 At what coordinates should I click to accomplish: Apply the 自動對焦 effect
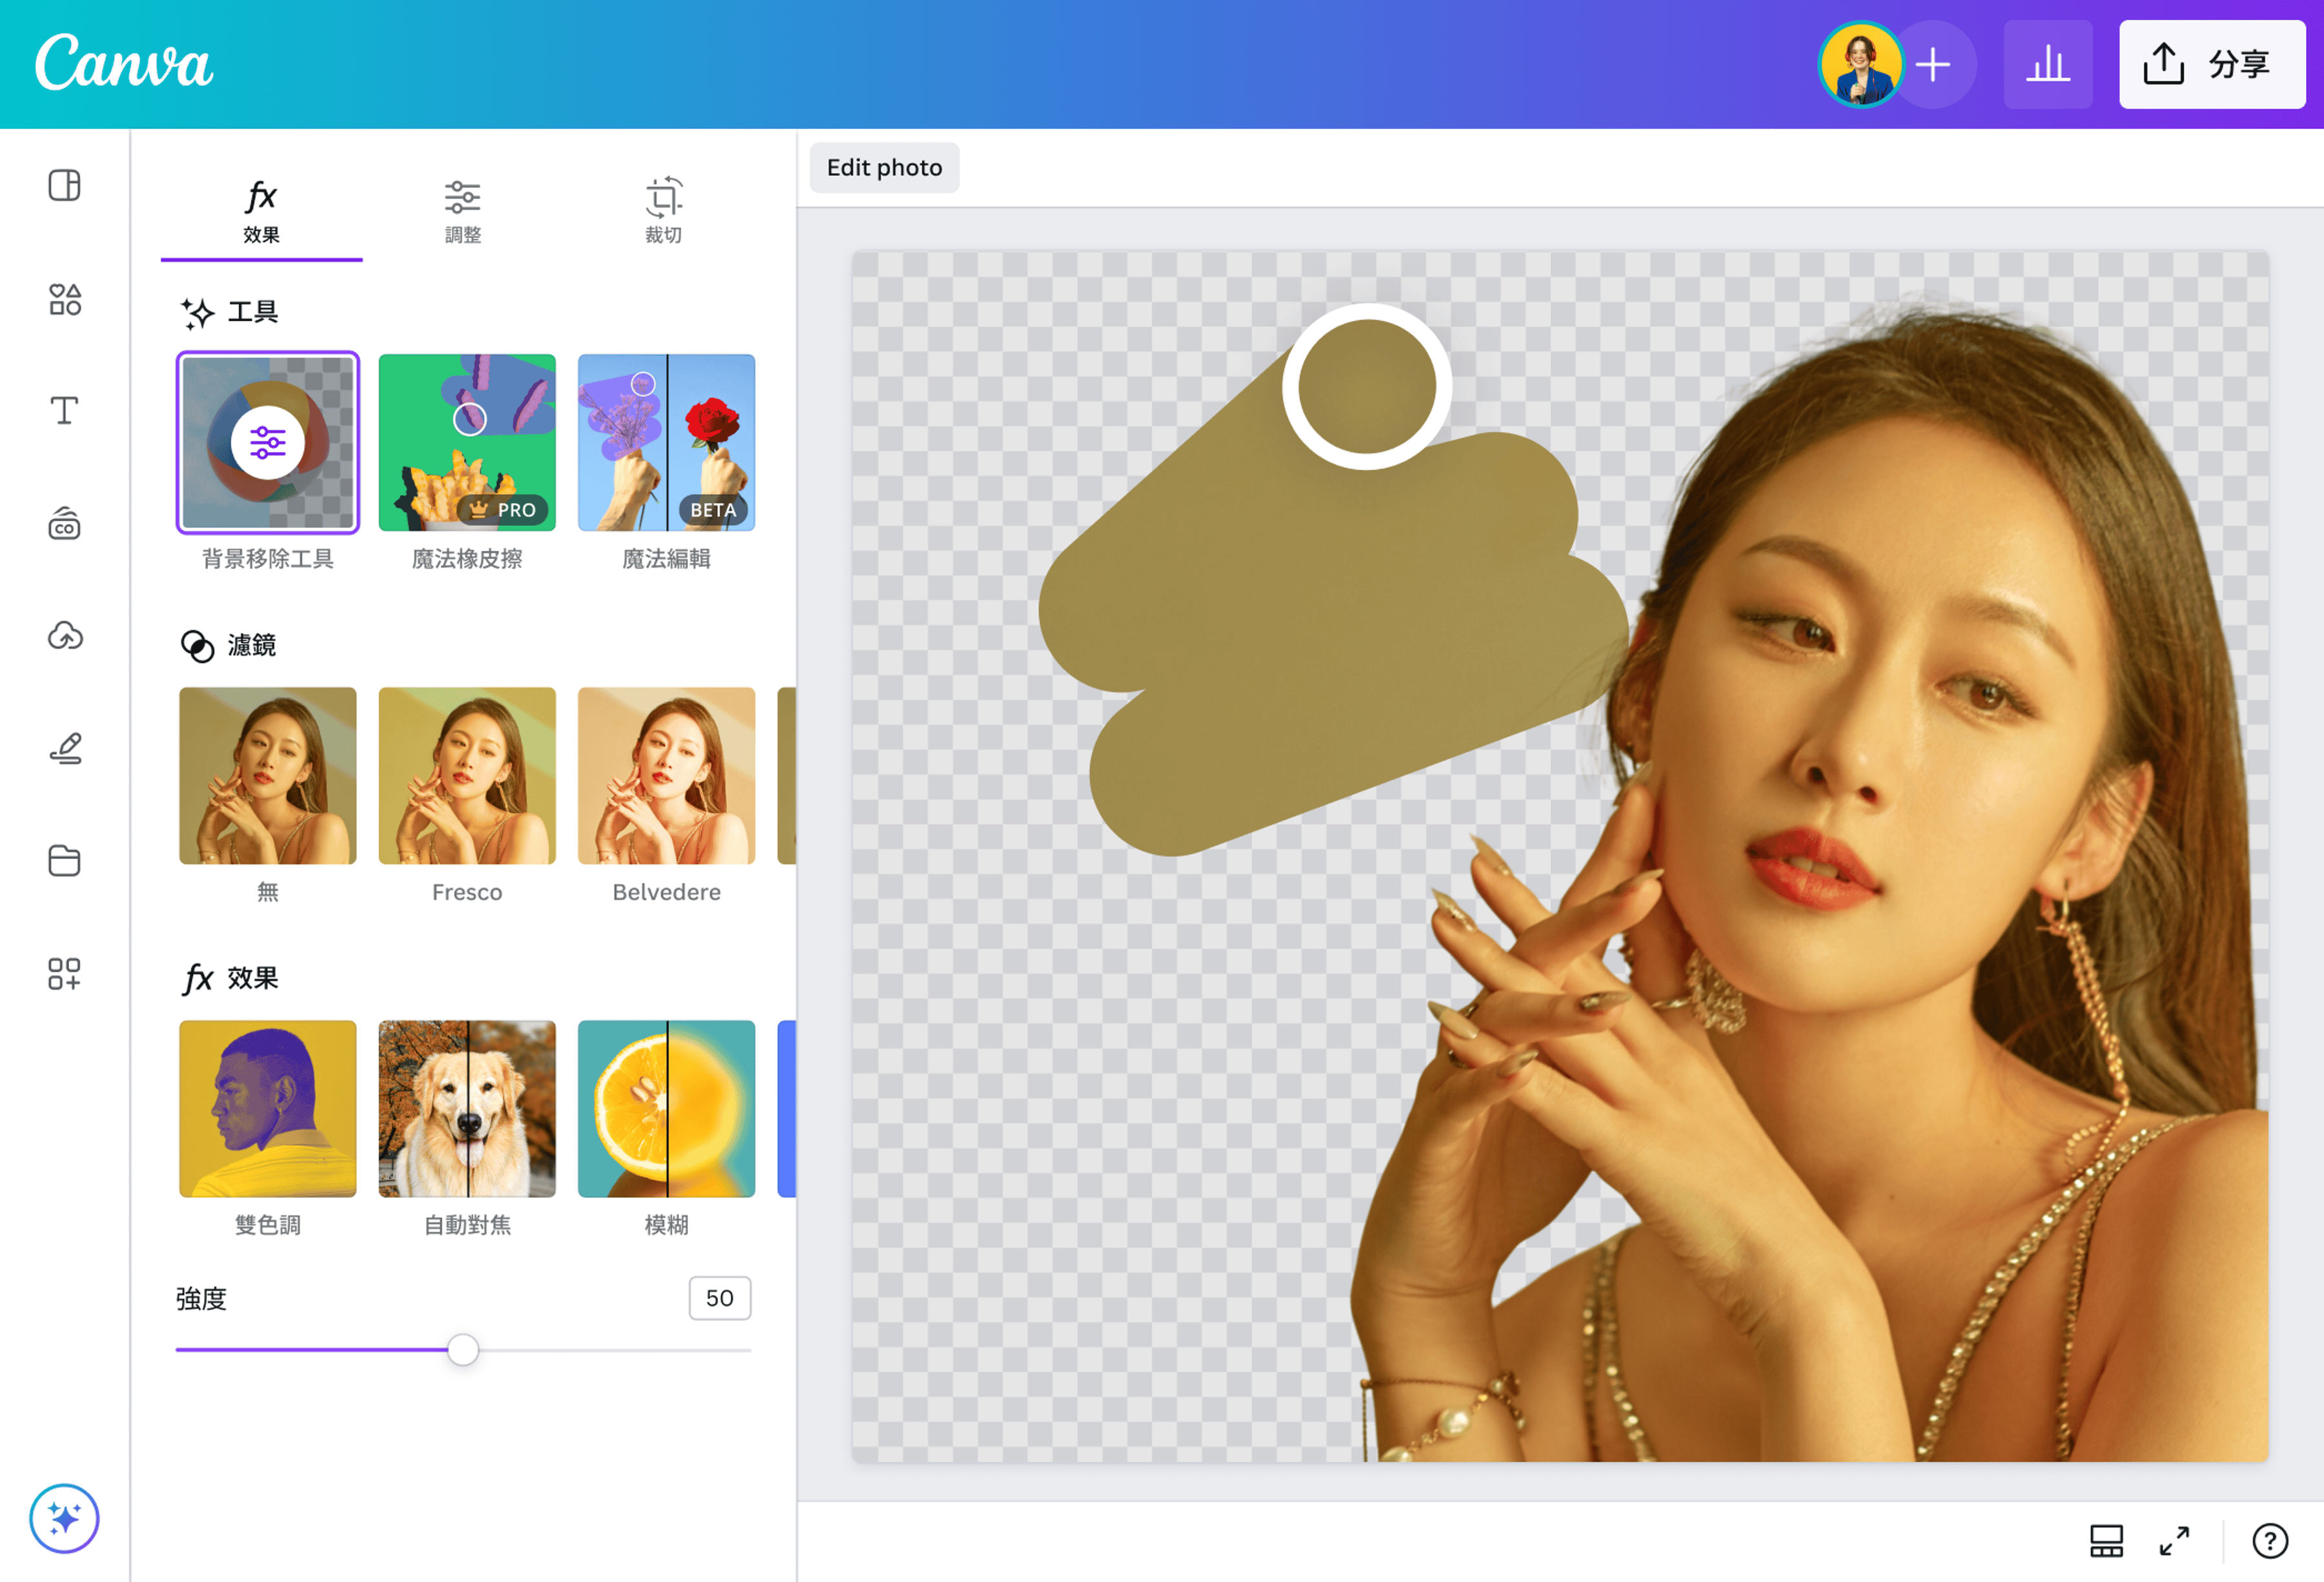pos(467,1108)
